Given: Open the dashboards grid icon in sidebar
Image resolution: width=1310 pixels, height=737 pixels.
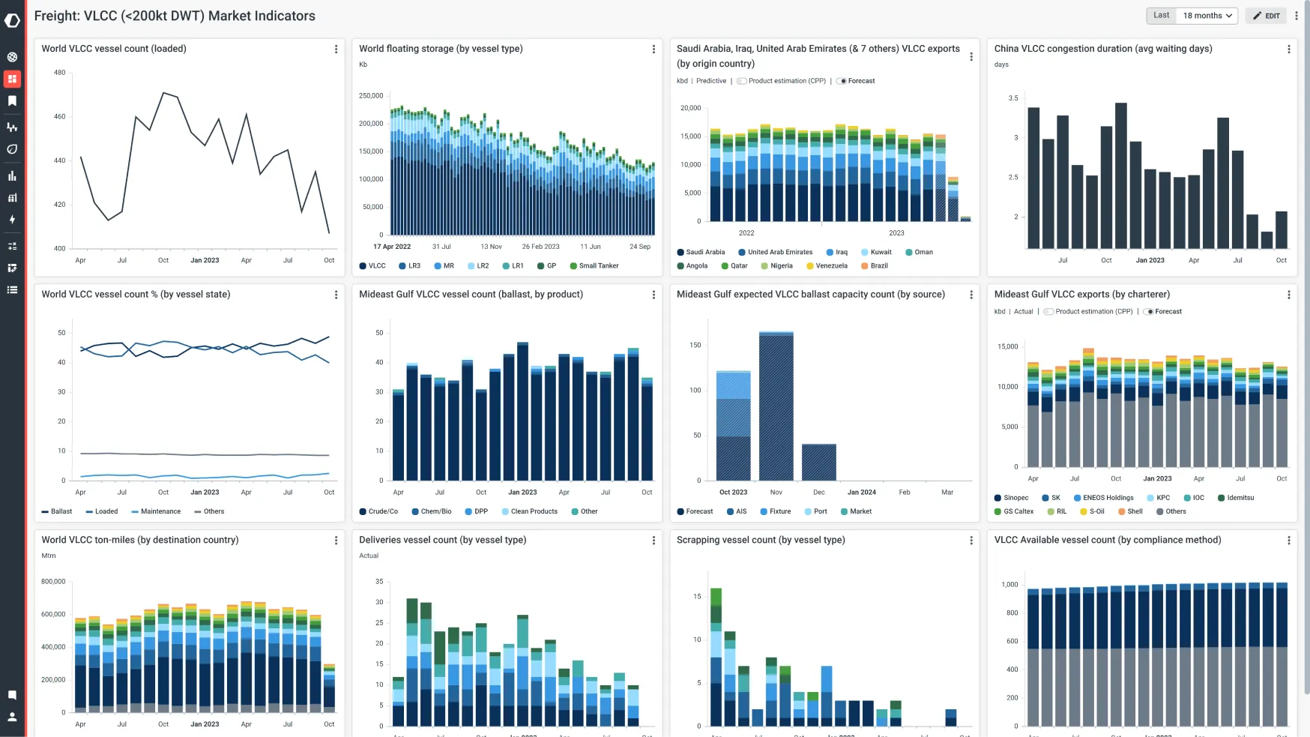Looking at the screenshot, I should [x=12, y=79].
